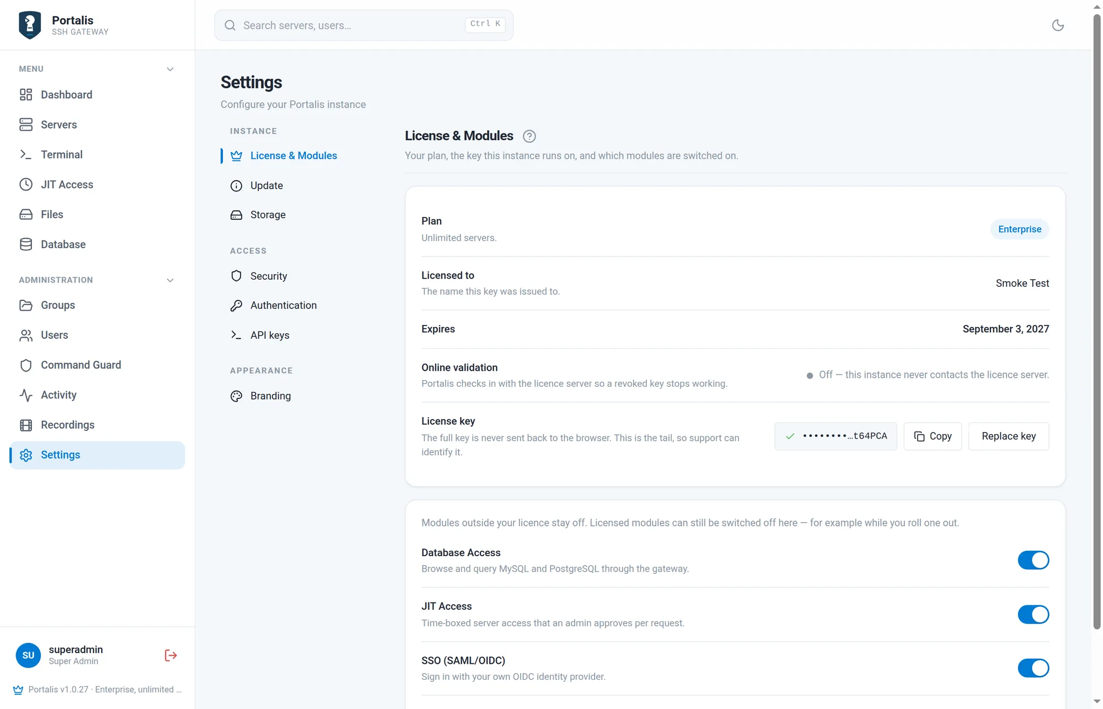This screenshot has width=1103, height=709.
Task: Click the Groups folder icon
Action: click(26, 305)
